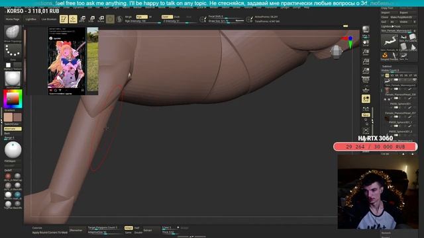Toggle the Persp perspective button
Viewport: 424px width, 238px height.
click(x=366, y=80)
